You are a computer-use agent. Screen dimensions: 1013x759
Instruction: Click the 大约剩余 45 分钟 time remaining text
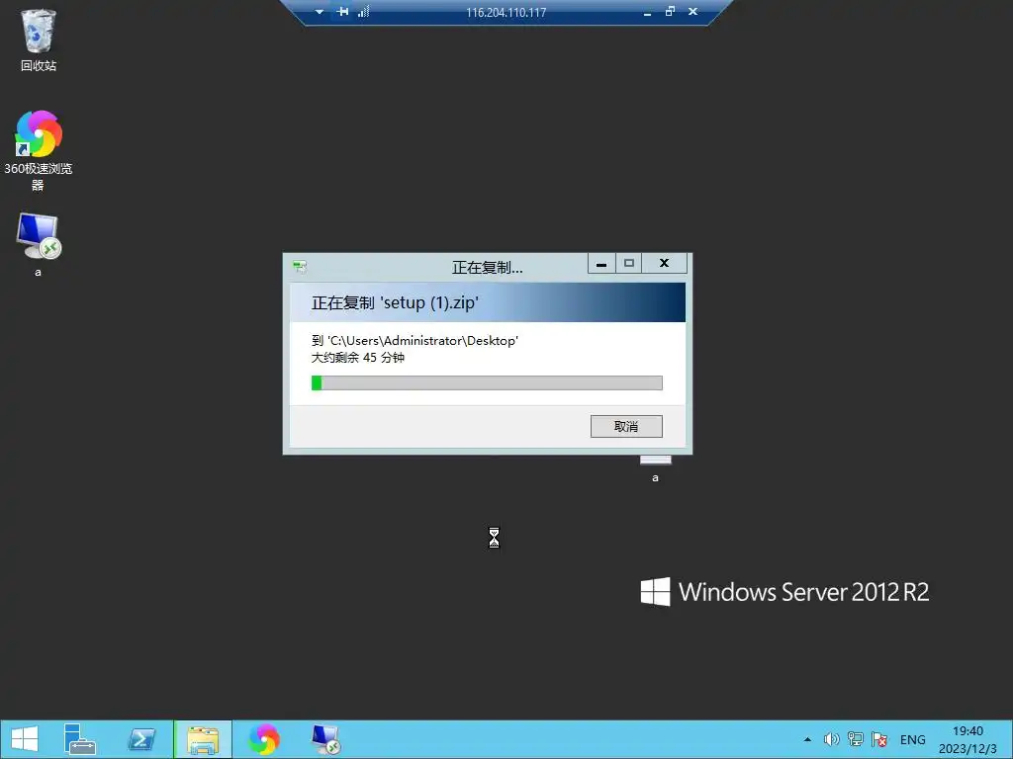pos(358,358)
